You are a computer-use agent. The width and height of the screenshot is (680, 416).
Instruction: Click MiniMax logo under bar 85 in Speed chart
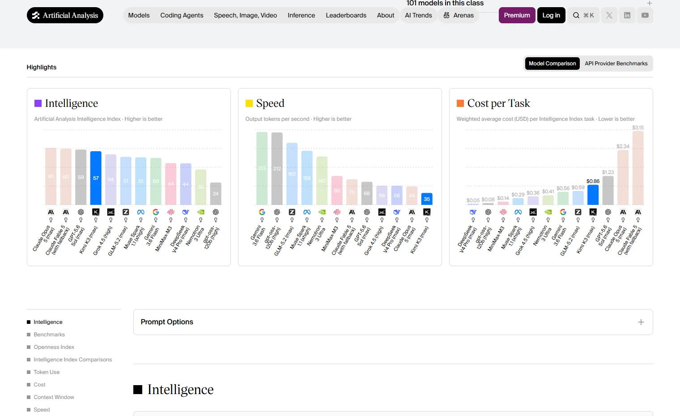(337, 212)
